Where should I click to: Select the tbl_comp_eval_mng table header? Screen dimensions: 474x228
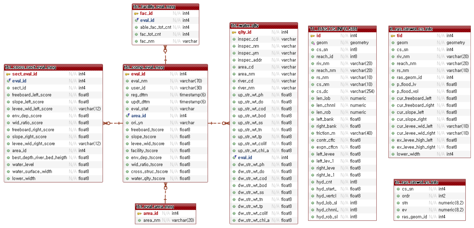point(165,67)
